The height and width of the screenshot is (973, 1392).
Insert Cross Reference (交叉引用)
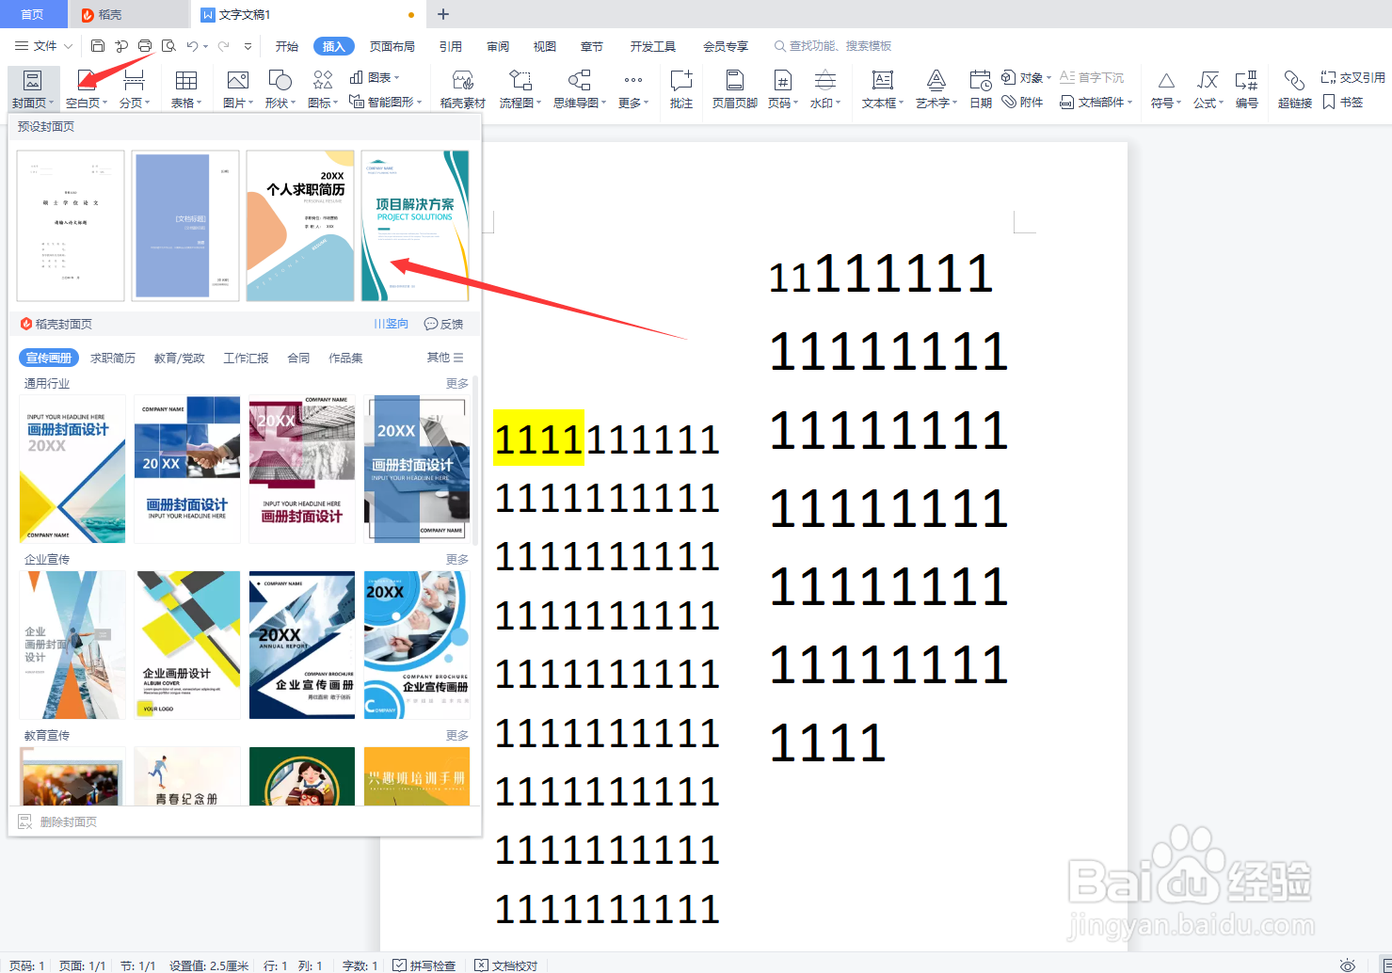tap(1352, 77)
